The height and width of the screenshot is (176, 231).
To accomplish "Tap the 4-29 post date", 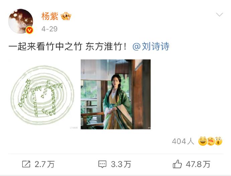I will click(x=50, y=29).
